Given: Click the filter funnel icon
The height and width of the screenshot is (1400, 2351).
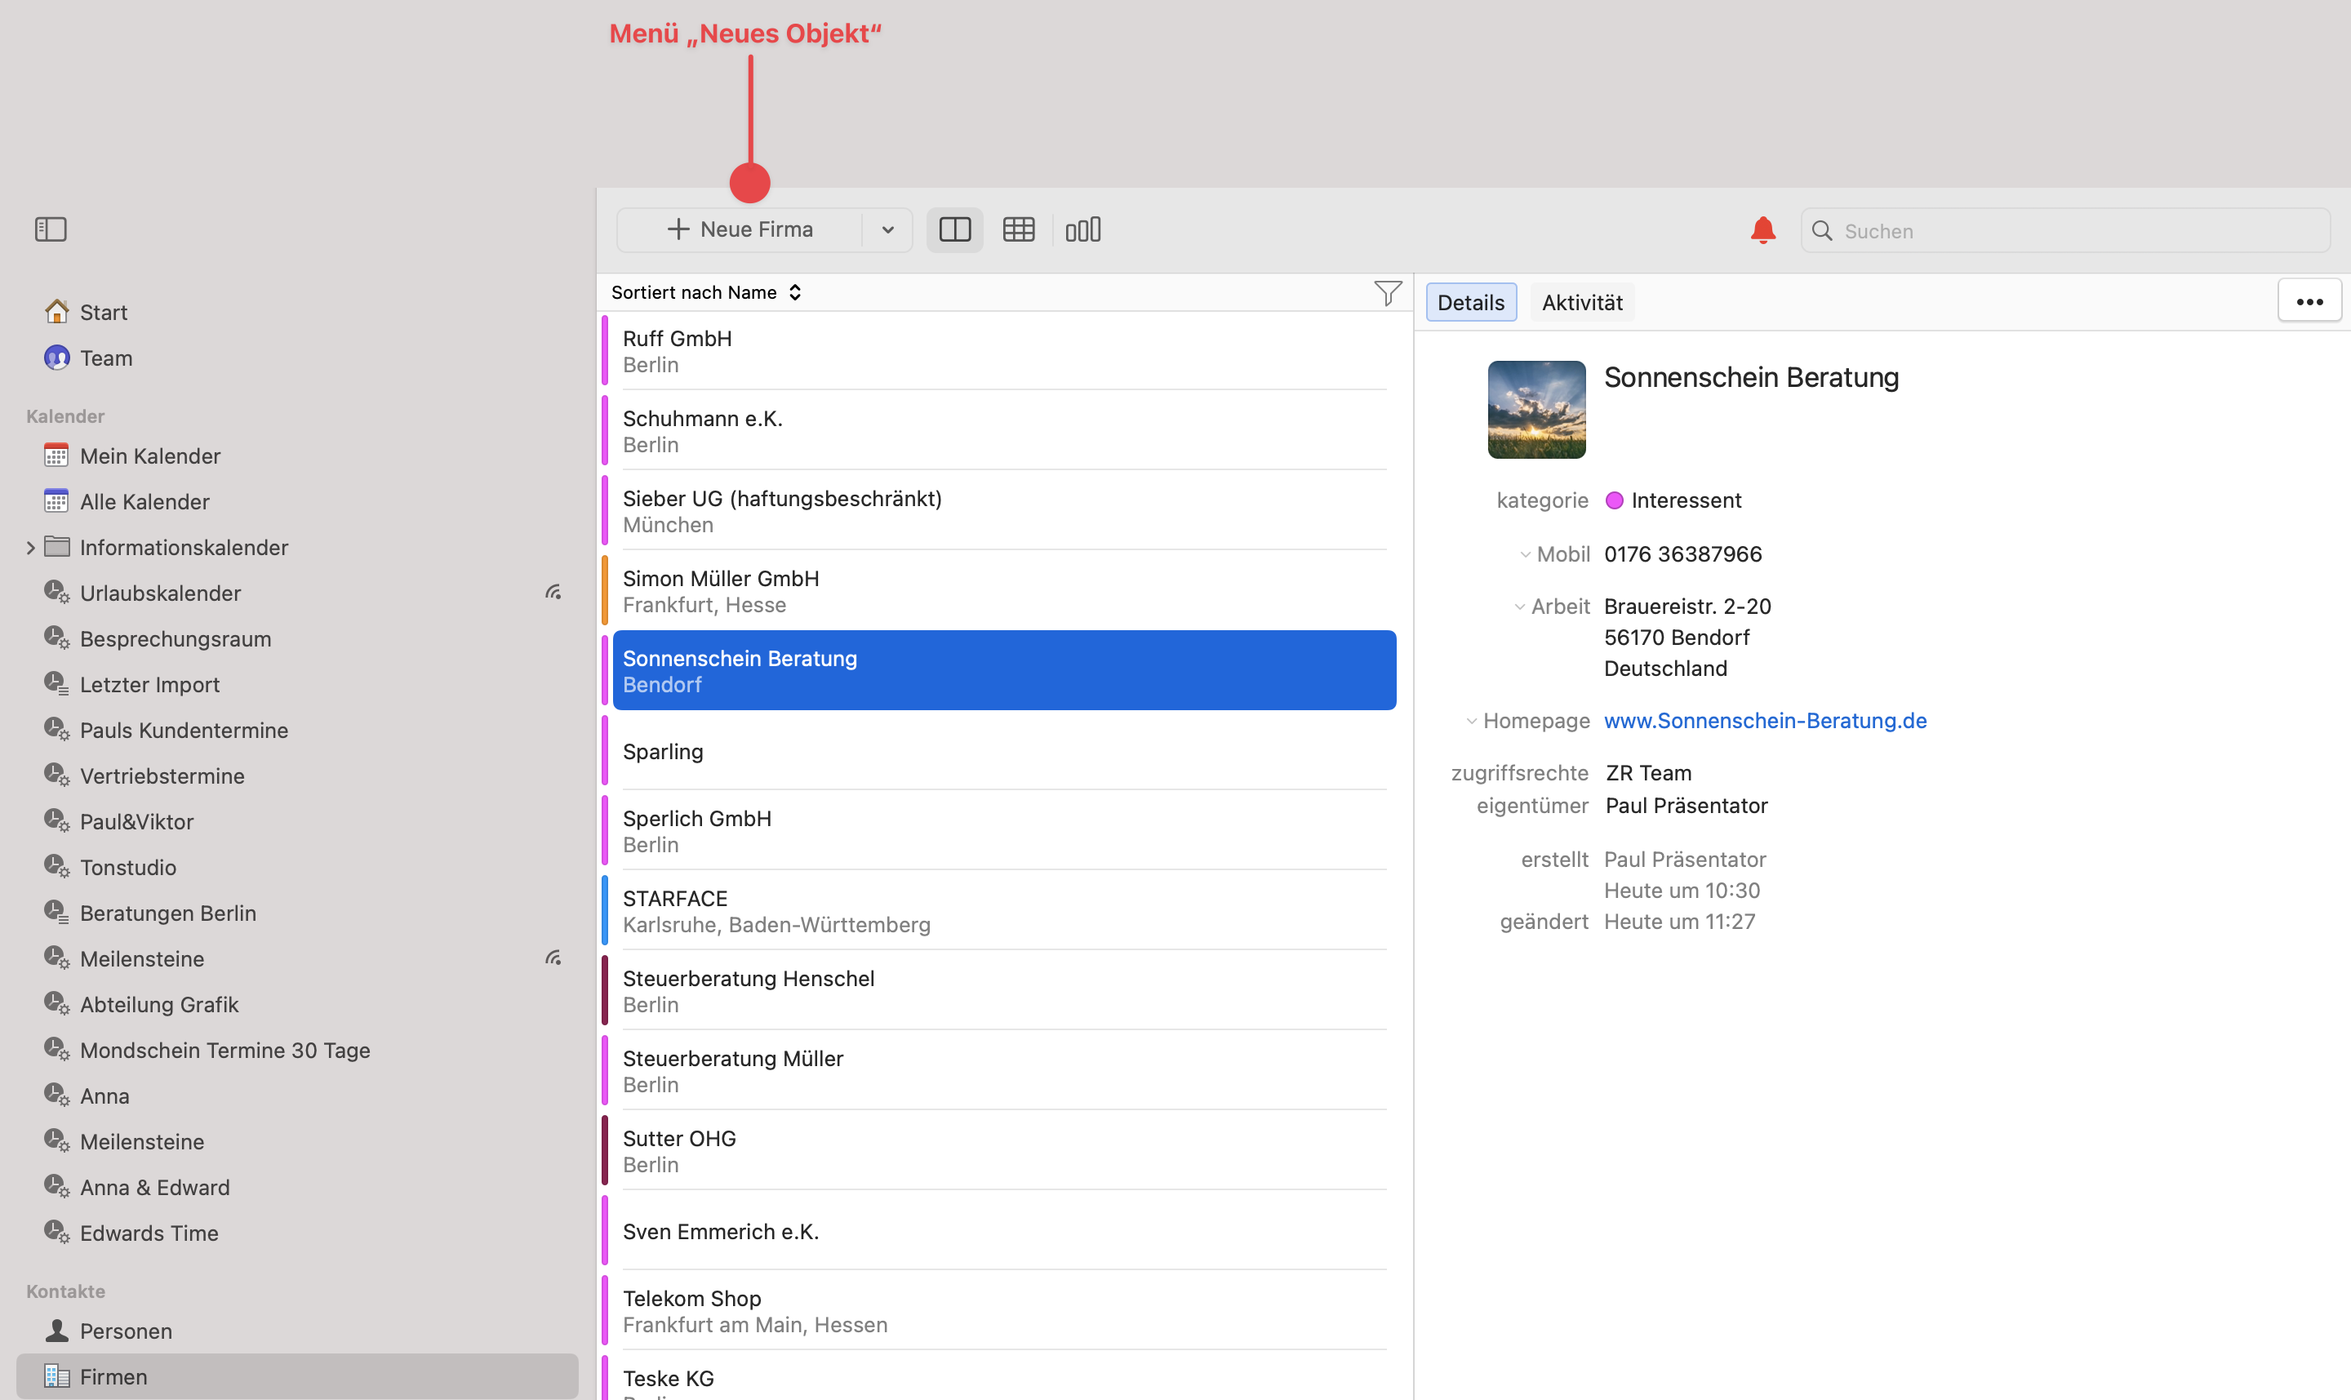Looking at the screenshot, I should click(x=1387, y=292).
